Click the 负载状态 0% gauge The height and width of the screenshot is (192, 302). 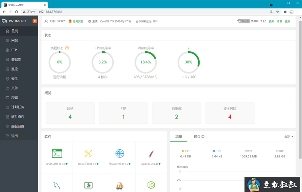tap(60, 62)
